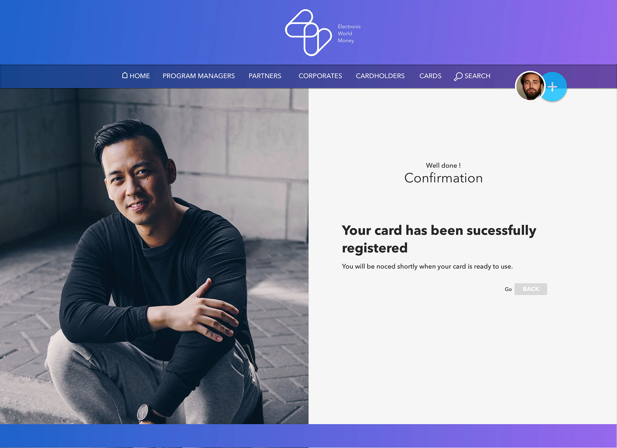Image resolution: width=617 pixels, height=448 pixels.
Task: Open the HOME menu item
Action: coord(139,76)
